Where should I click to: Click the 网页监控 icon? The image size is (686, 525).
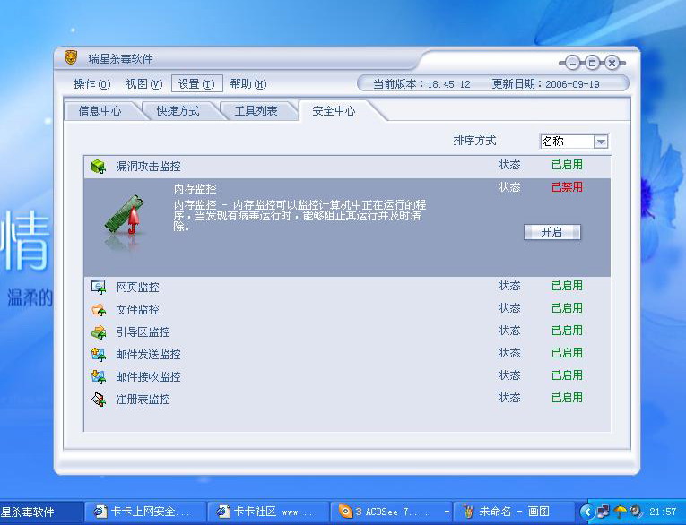tap(99, 288)
